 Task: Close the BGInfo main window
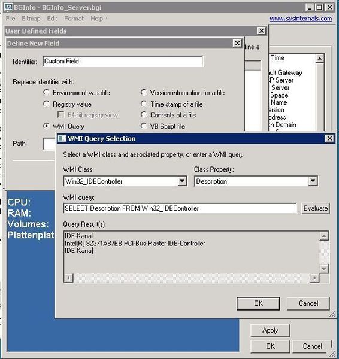(329, 7)
